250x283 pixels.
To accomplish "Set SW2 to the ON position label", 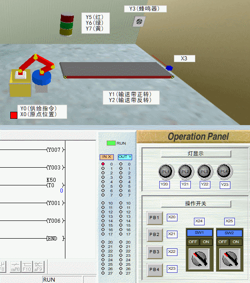I will (236, 242).
